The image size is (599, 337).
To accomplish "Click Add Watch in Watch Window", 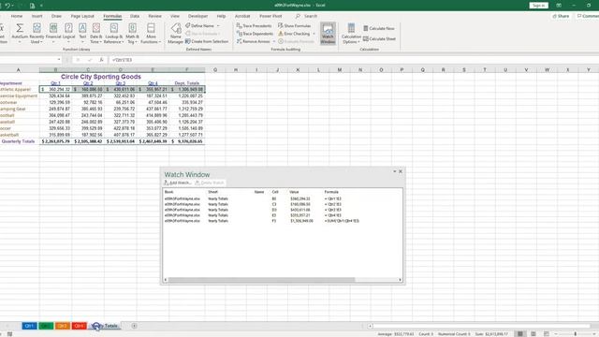I will pyautogui.click(x=178, y=183).
